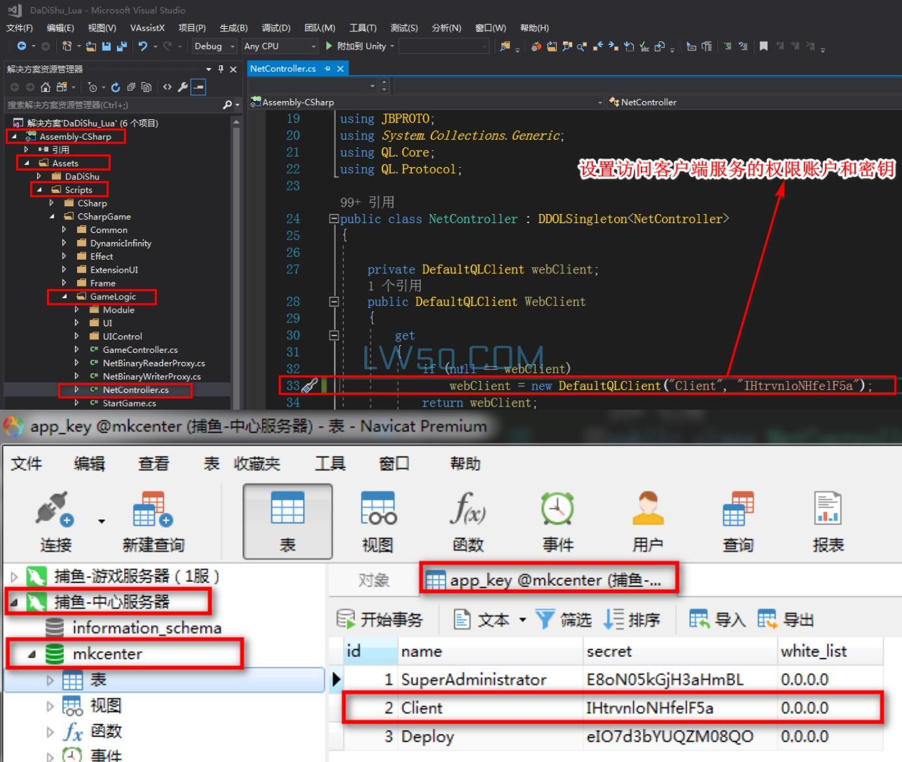This screenshot has width=902, height=762.
Task: Click the 筛选 filter button
Action: click(x=564, y=620)
